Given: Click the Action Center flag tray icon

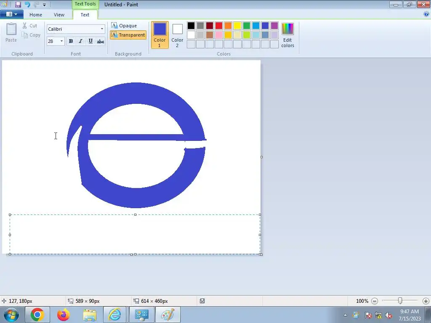Looking at the screenshot, I should (368, 315).
